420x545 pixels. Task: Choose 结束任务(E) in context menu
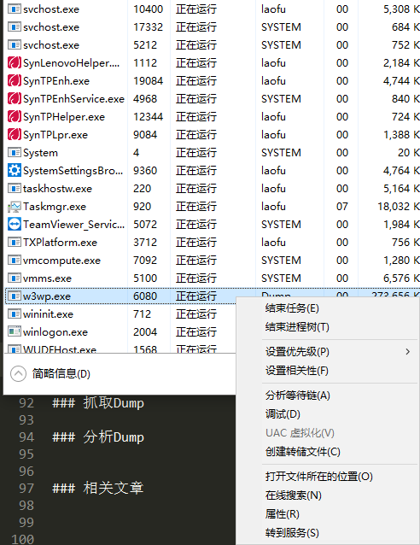click(x=292, y=308)
